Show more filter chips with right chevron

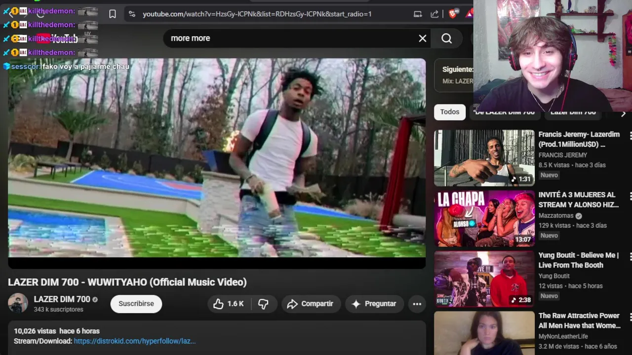point(623,113)
